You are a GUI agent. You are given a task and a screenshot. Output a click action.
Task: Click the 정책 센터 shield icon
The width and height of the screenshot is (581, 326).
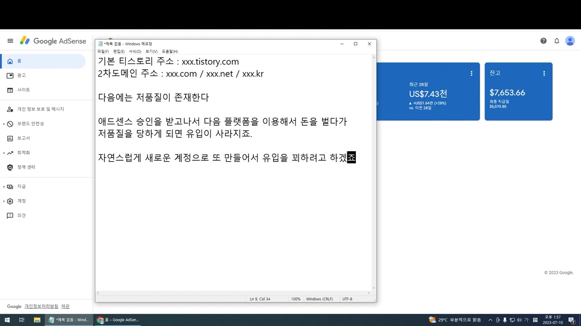tap(10, 167)
